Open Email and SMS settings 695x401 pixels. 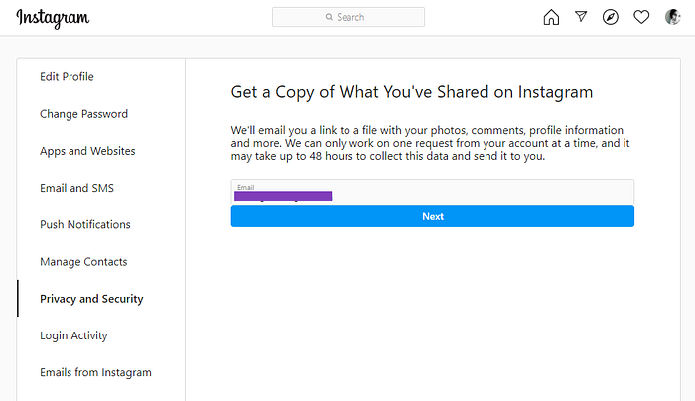click(76, 188)
